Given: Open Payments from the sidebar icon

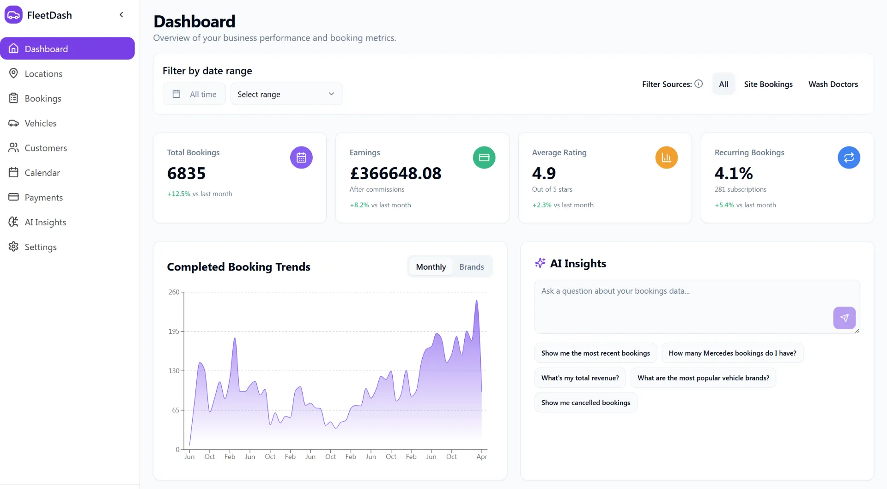Looking at the screenshot, I should 14,197.
